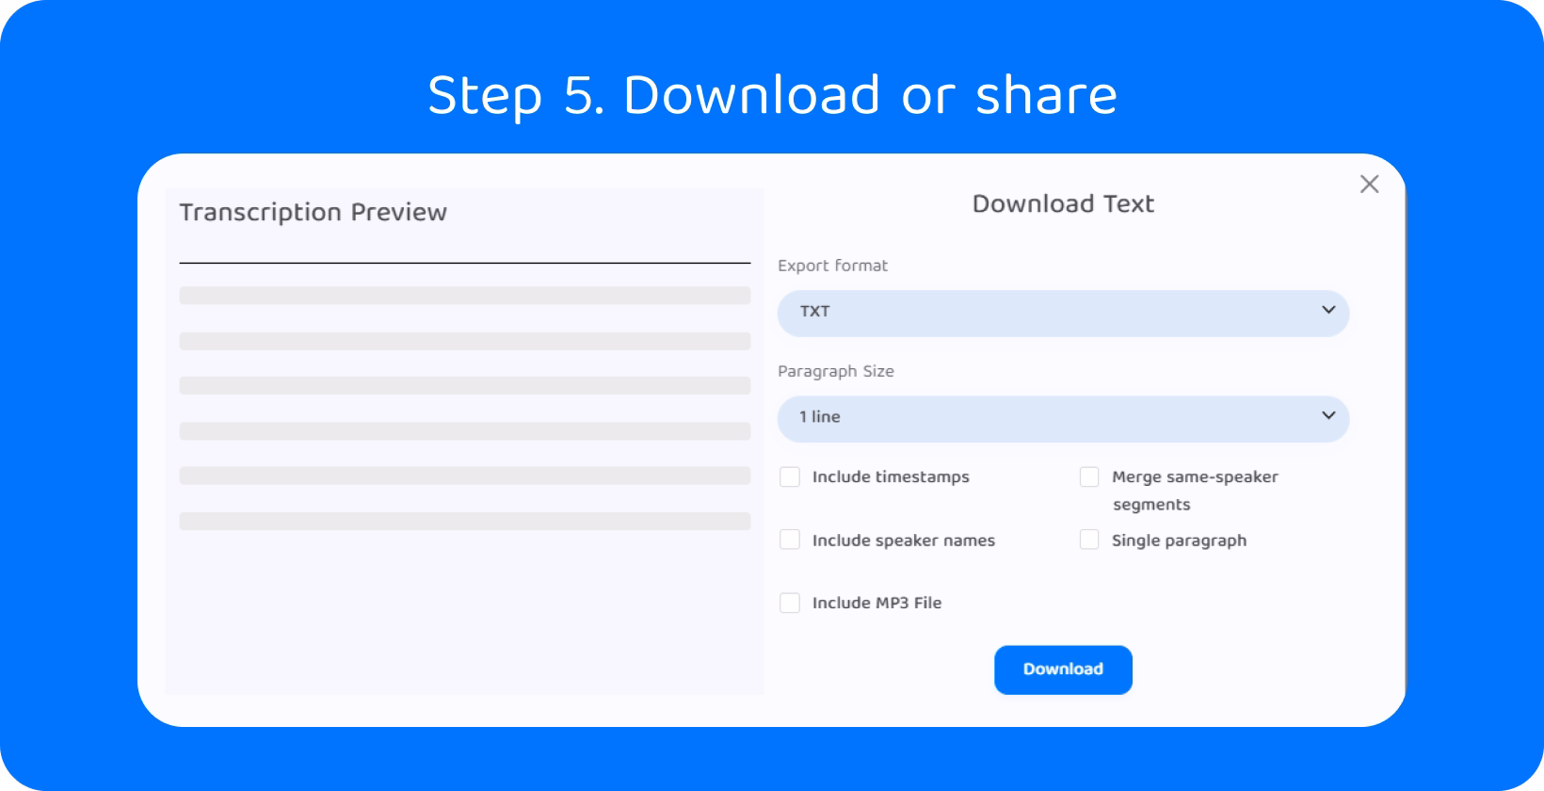Open the Export format TXT dropdown
1544x791 pixels.
click(1062, 313)
